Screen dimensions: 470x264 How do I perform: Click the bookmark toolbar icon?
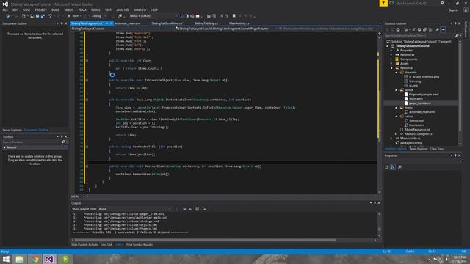[x=234, y=16]
